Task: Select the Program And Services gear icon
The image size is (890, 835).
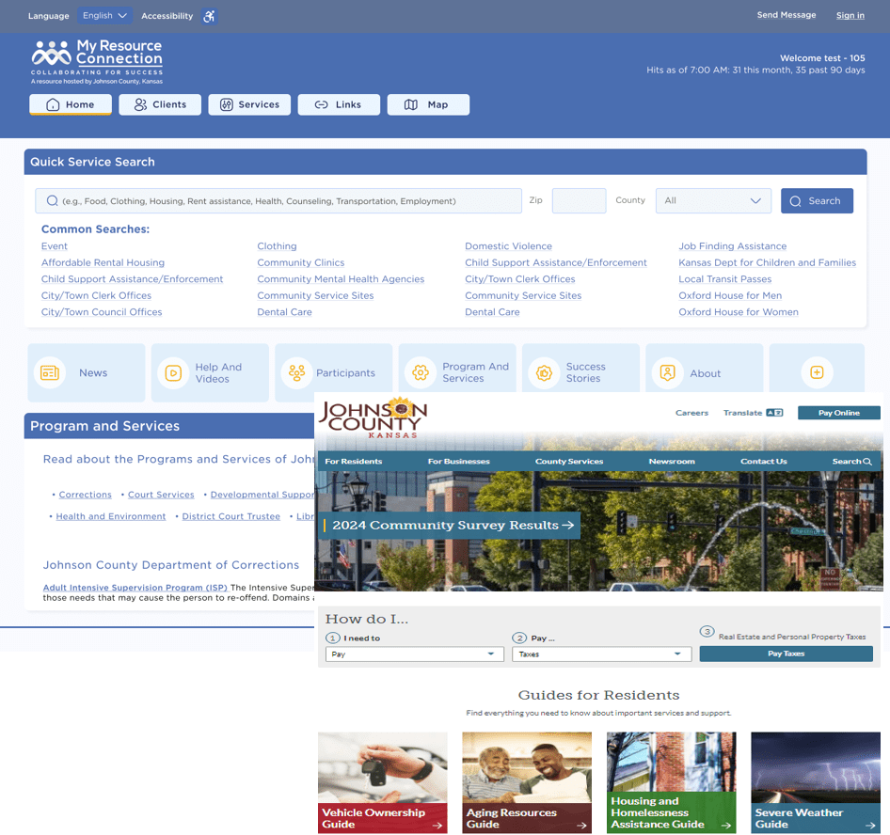Action: [x=421, y=372]
